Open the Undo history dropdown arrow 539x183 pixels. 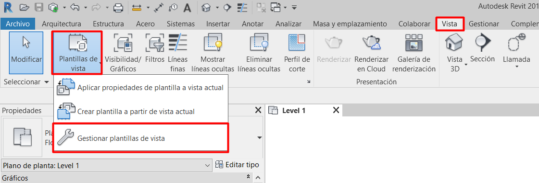[86, 7]
